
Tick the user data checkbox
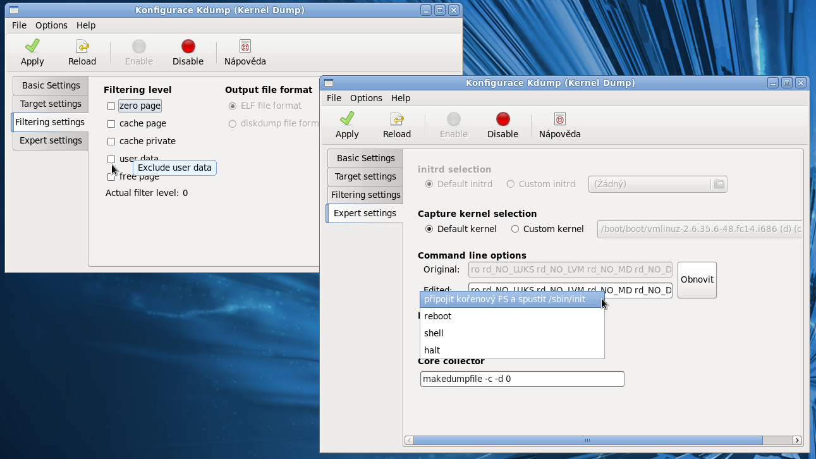click(111, 159)
